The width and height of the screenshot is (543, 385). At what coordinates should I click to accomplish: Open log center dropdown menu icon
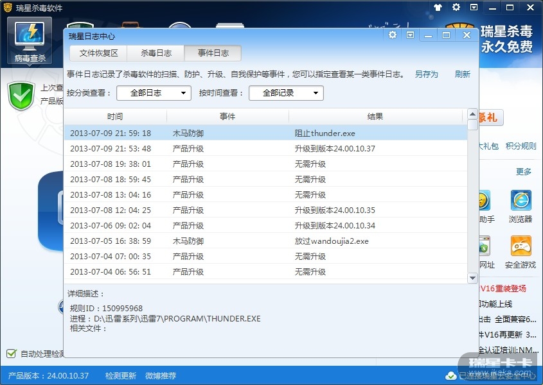(x=410, y=35)
